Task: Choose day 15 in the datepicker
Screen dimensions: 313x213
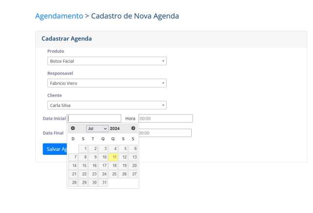Action: (83, 166)
